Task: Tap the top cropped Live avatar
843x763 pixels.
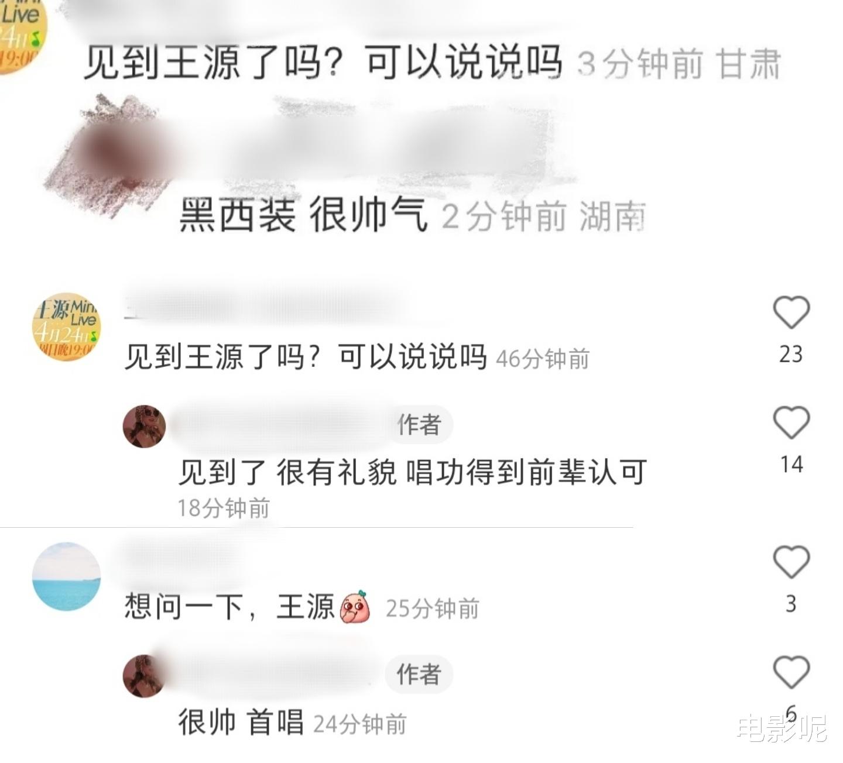Action: [22, 36]
